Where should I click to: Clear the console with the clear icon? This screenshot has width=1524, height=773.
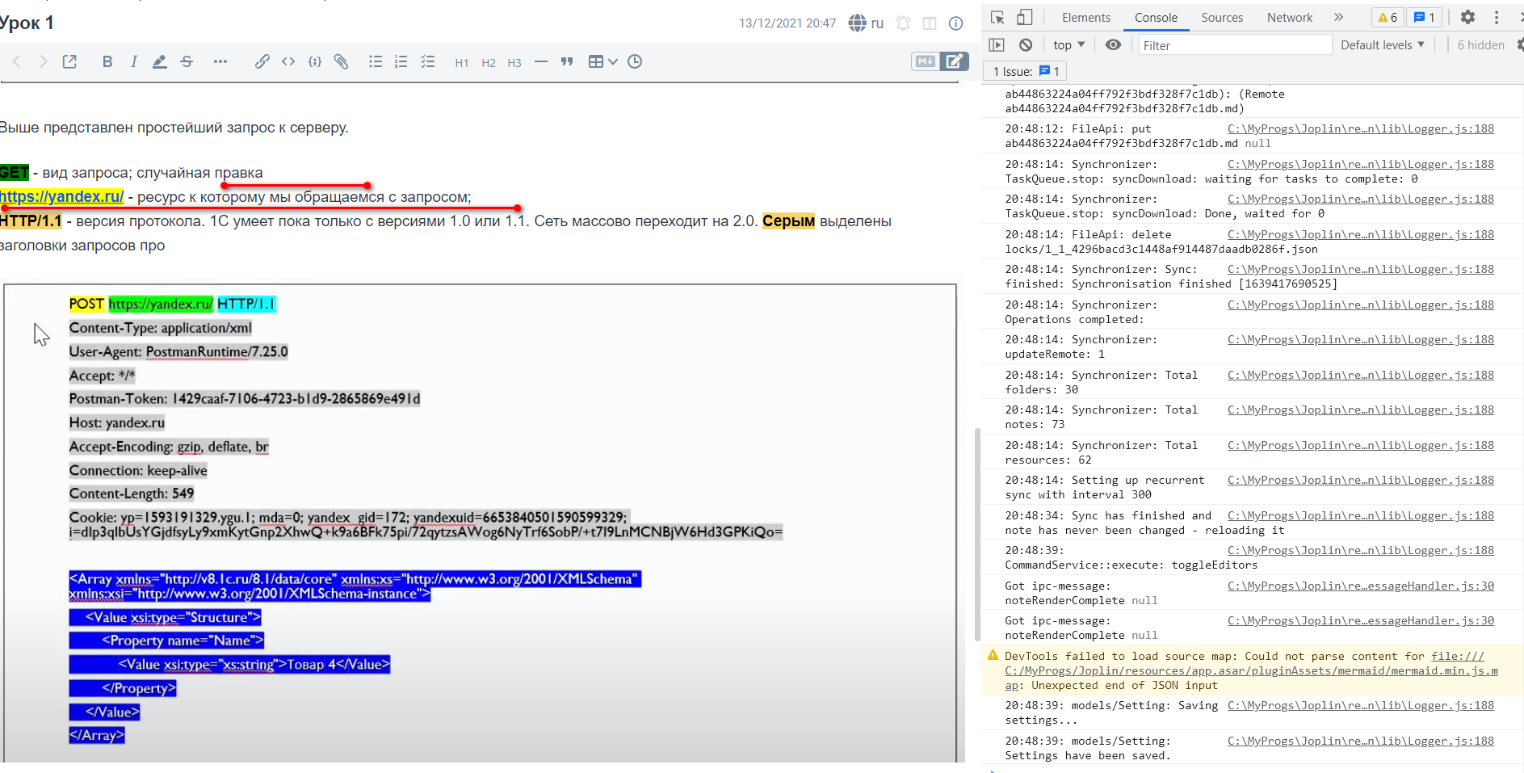(1026, 44)
